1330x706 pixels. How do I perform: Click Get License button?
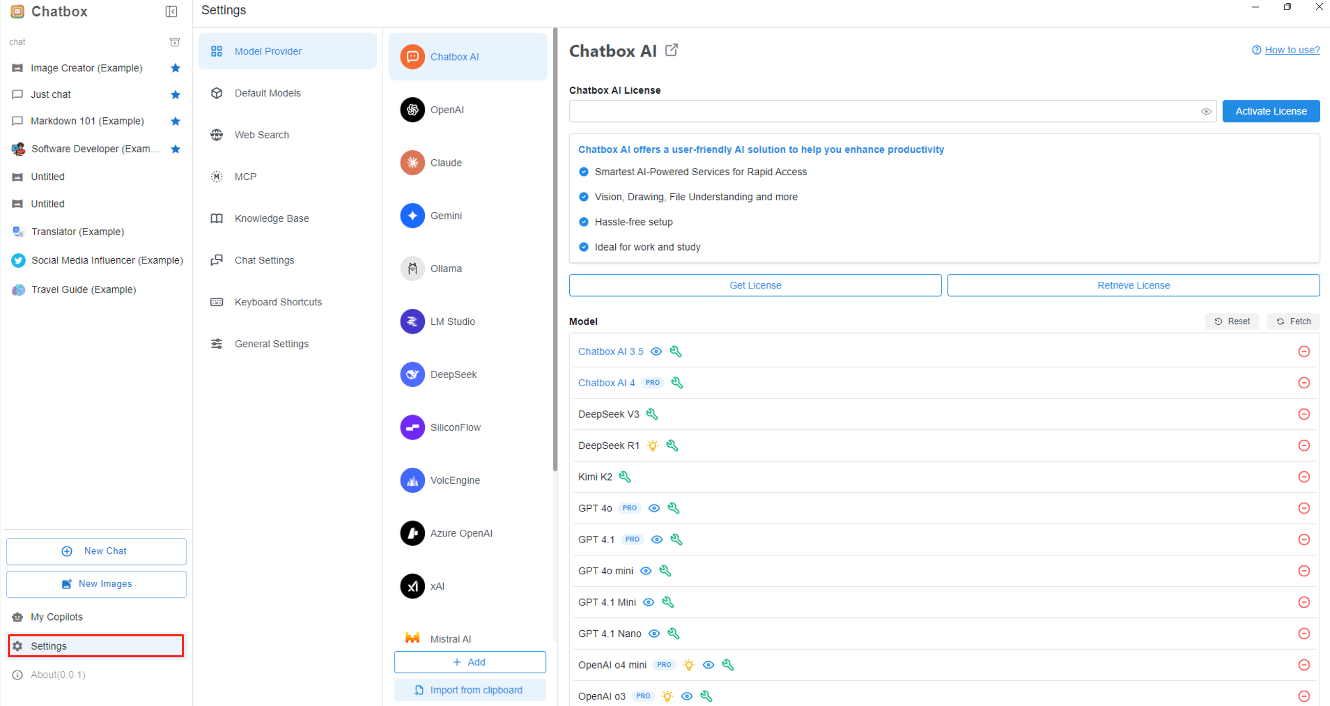click(x=755, y=285)
